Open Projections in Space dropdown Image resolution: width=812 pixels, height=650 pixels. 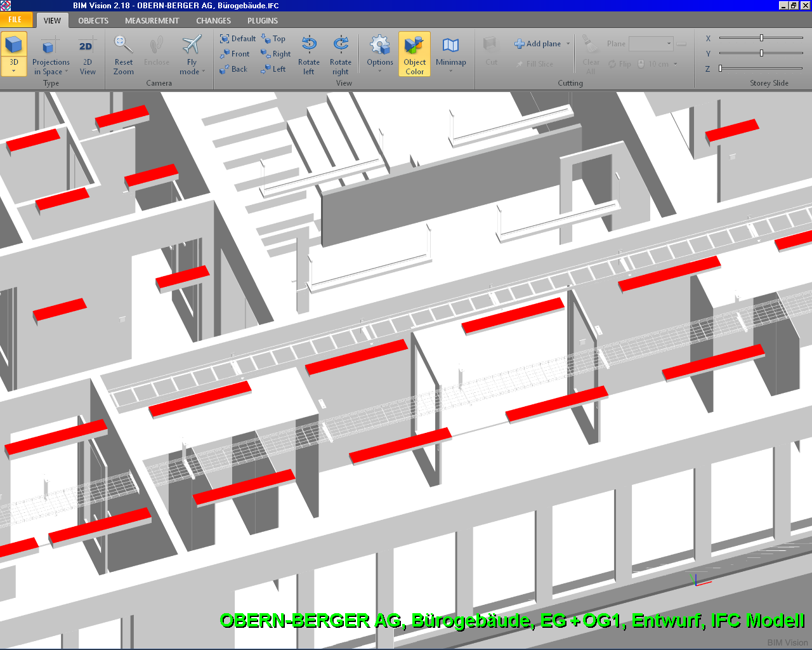tap(51, 55)
